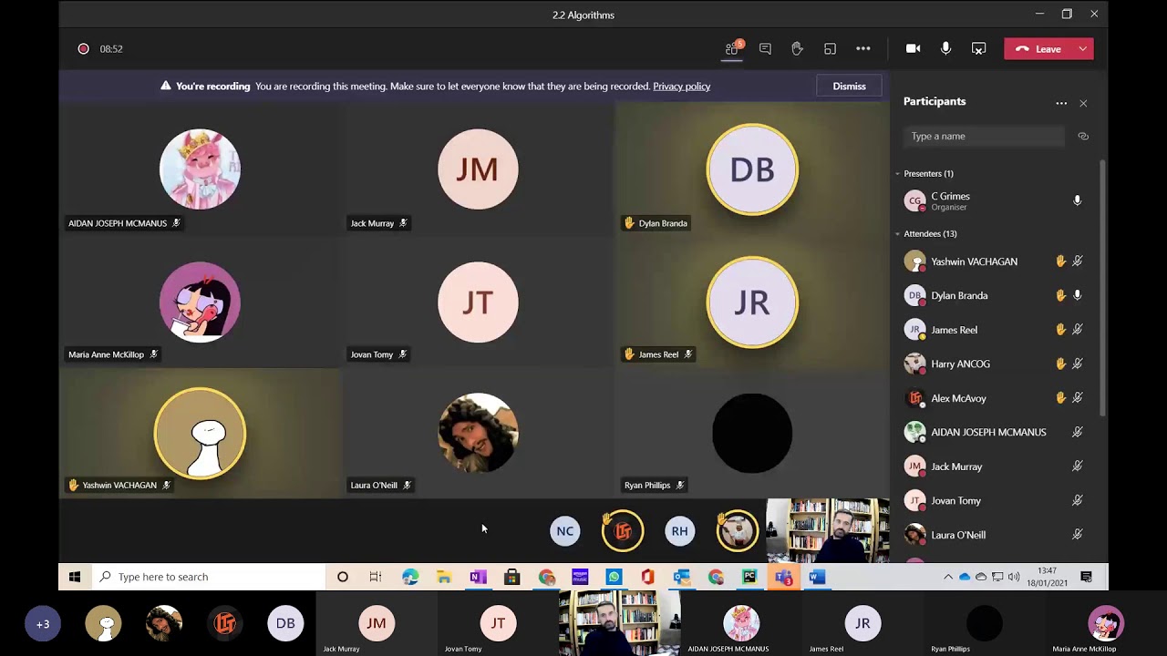Click the NC overflow participant avatar
This screenshot has height=656, width=1167.
pos(565,531)
